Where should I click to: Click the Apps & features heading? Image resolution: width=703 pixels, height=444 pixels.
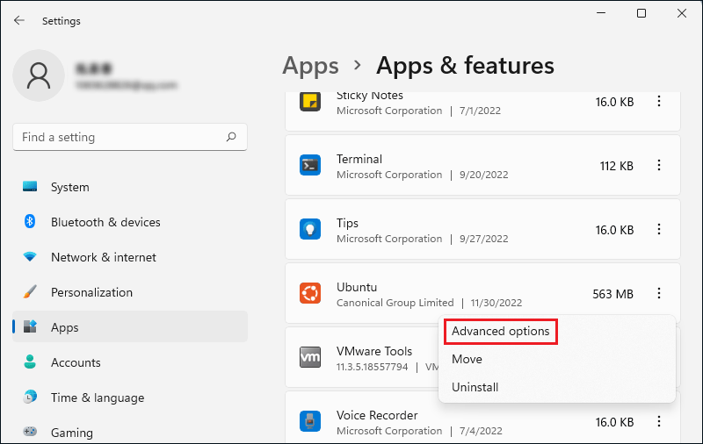(x=465, y=66)
